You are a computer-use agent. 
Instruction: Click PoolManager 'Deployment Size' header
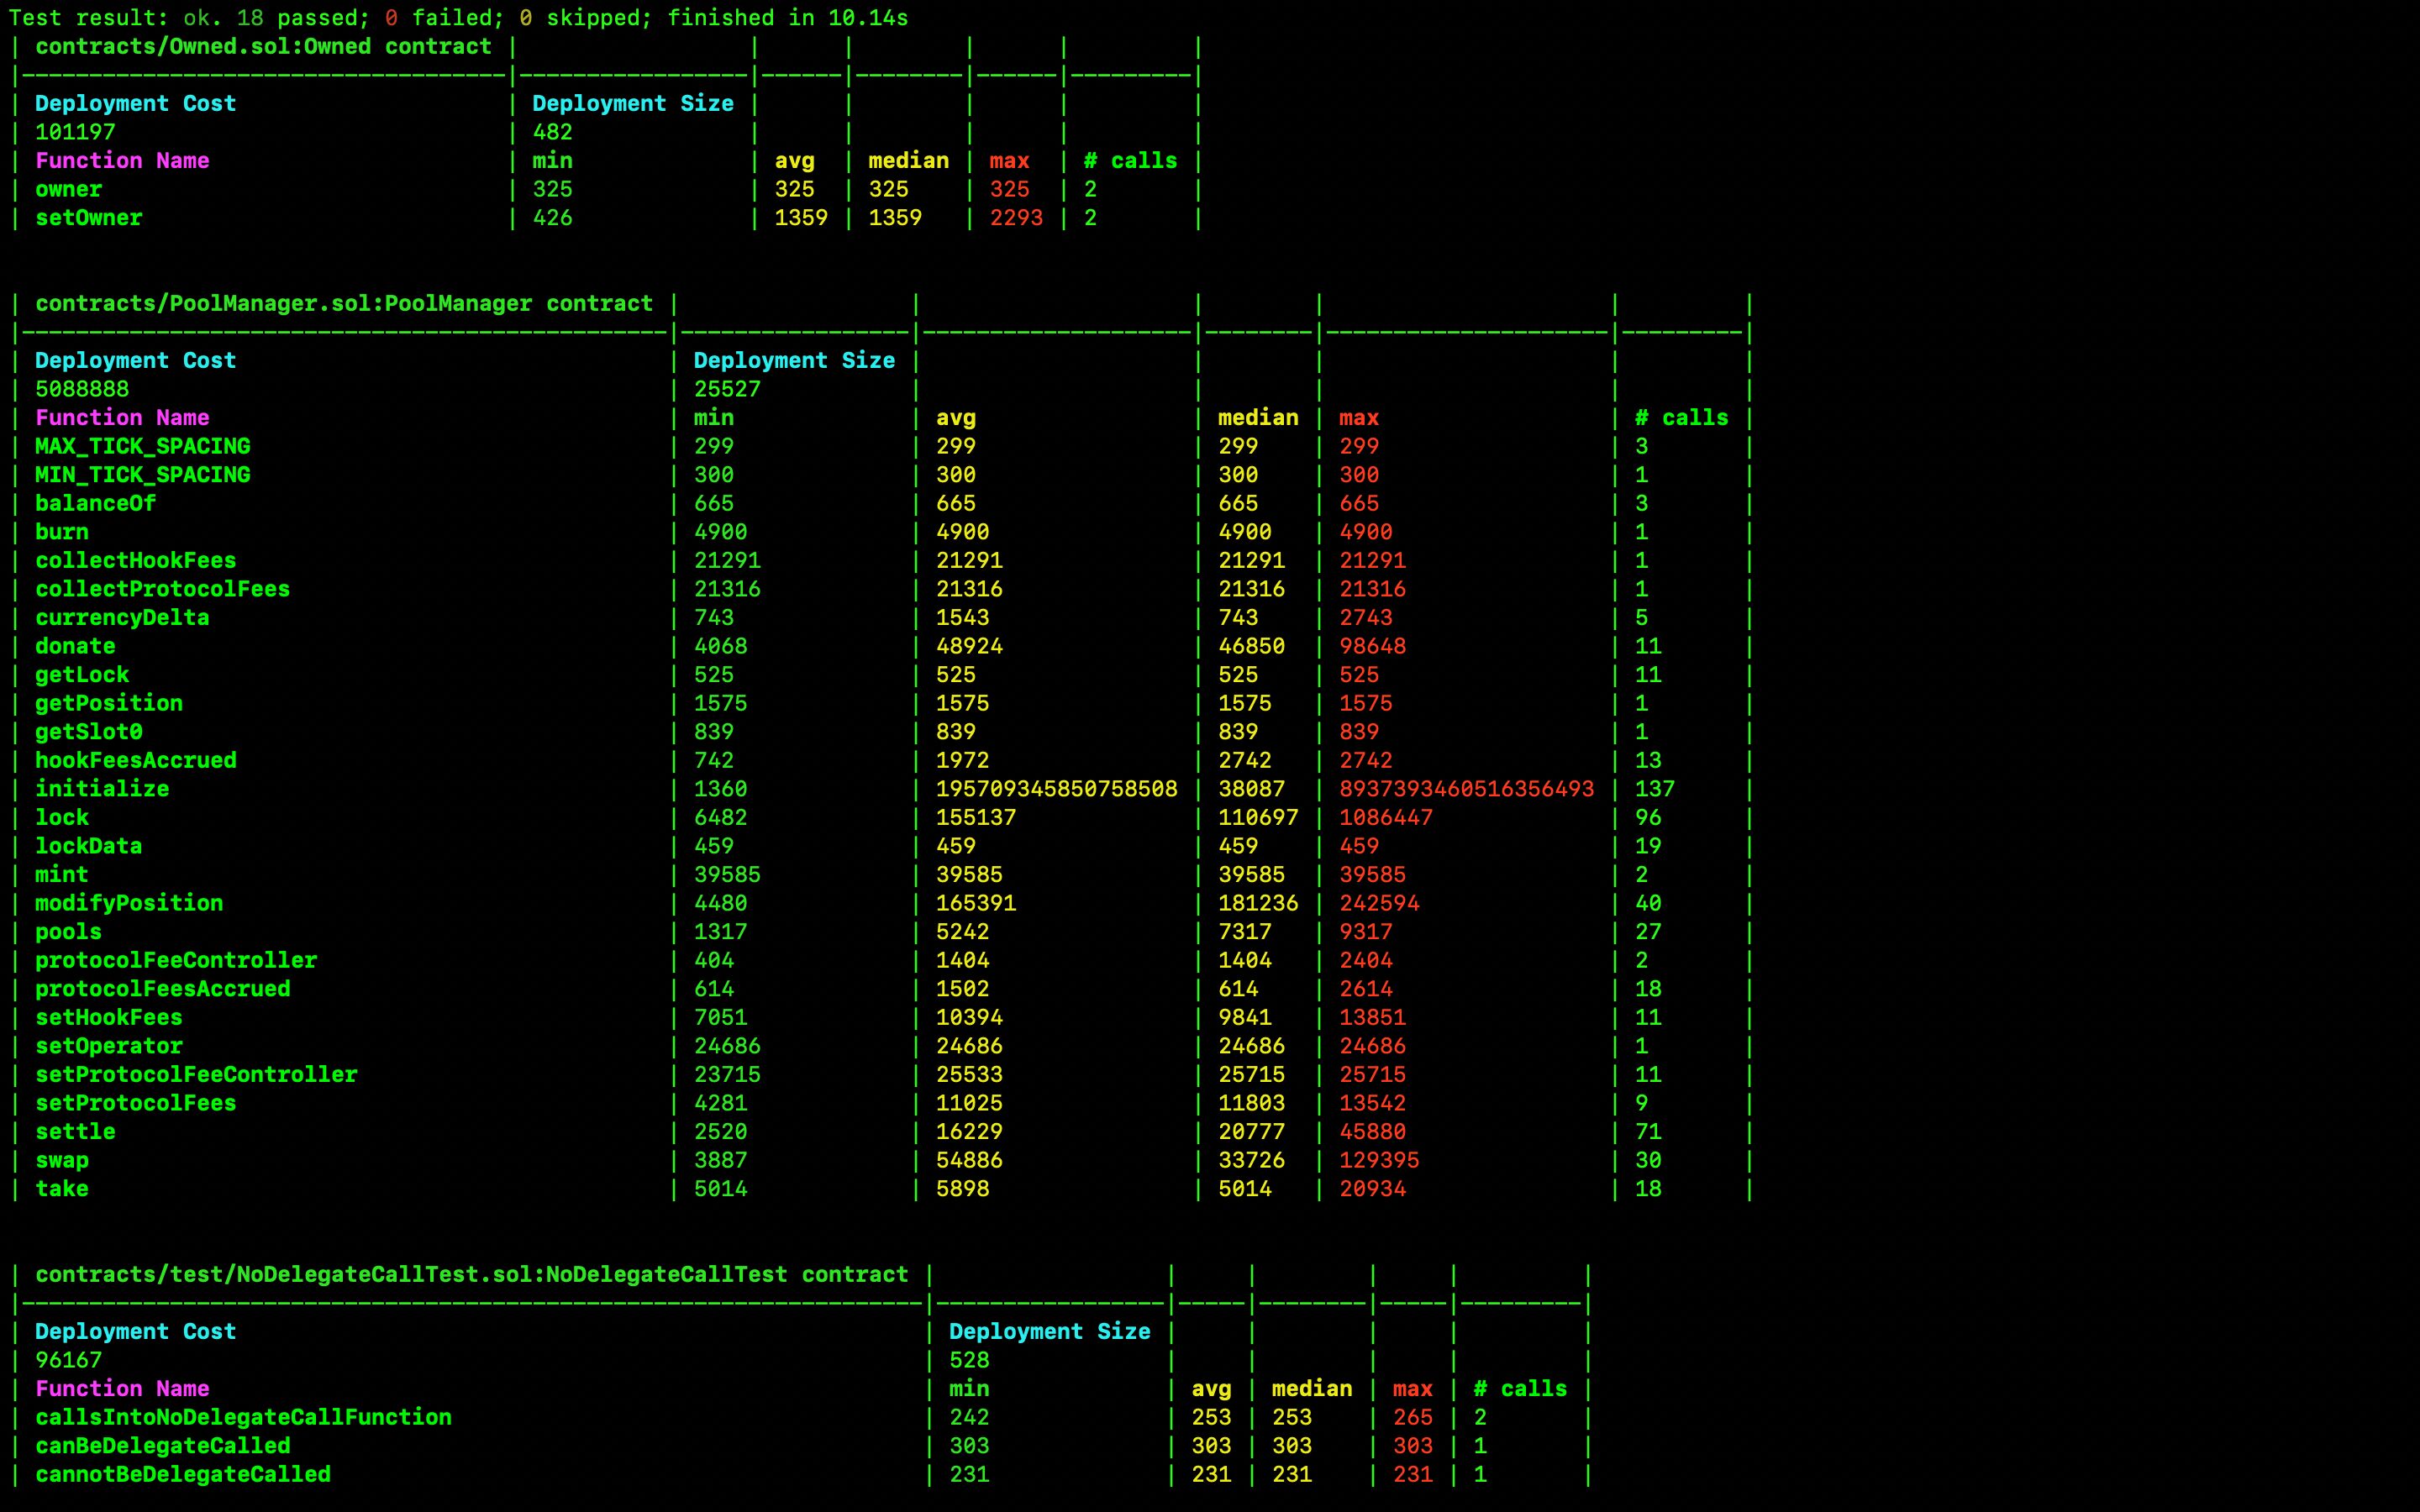[794, 360]
